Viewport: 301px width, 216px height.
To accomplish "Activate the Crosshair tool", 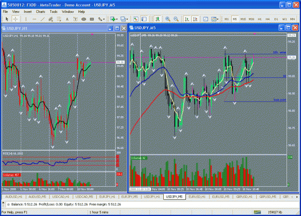I will [x=15, y=19].
